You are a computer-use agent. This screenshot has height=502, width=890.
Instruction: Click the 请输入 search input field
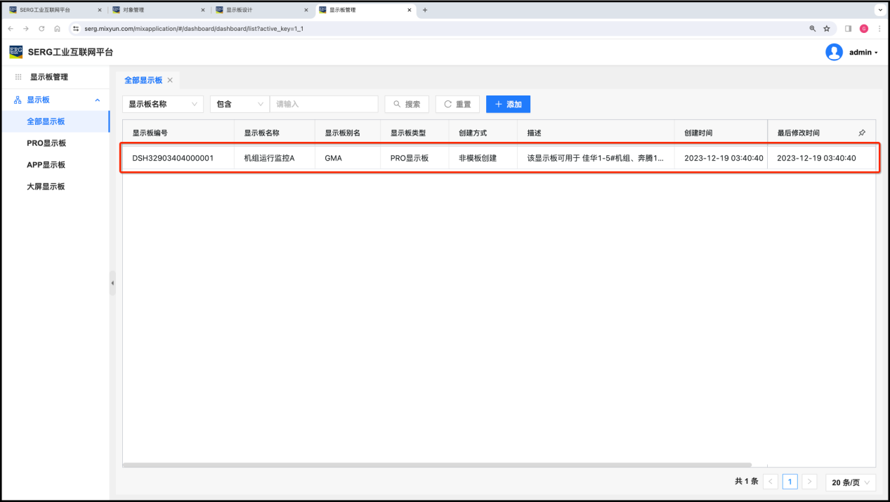click(x=324, y=104)
